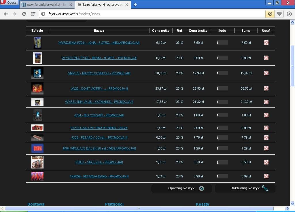The height and width of the screenshot is (212, 303).
Task: Remove WYRZUTNIA P7011 KAIR from basket
Action: tap(266, 43)
